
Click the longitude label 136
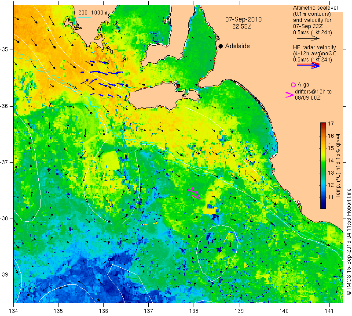pyautogui.click(x=103, y=311)
